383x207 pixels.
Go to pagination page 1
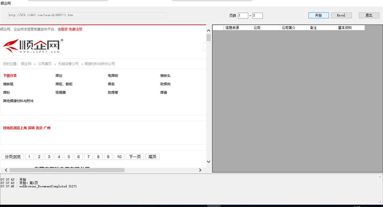29,157
